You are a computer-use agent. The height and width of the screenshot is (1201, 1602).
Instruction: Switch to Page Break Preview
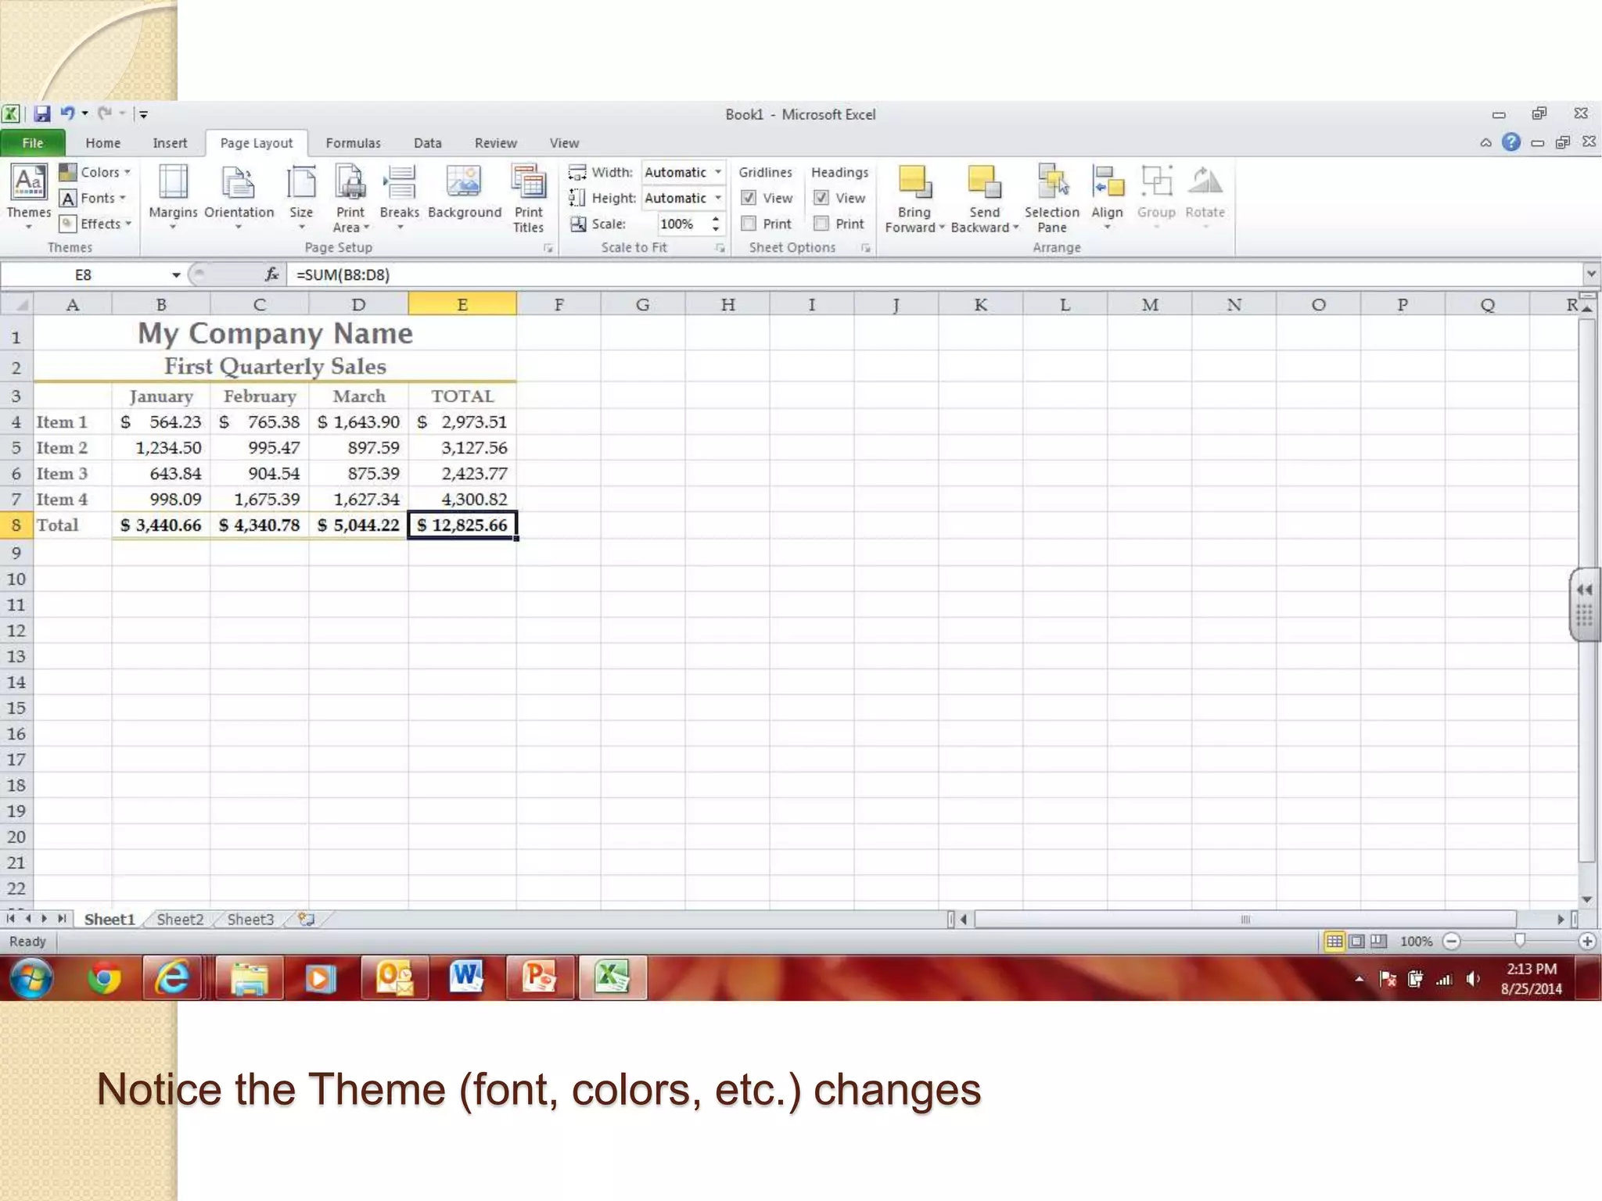1378,941
